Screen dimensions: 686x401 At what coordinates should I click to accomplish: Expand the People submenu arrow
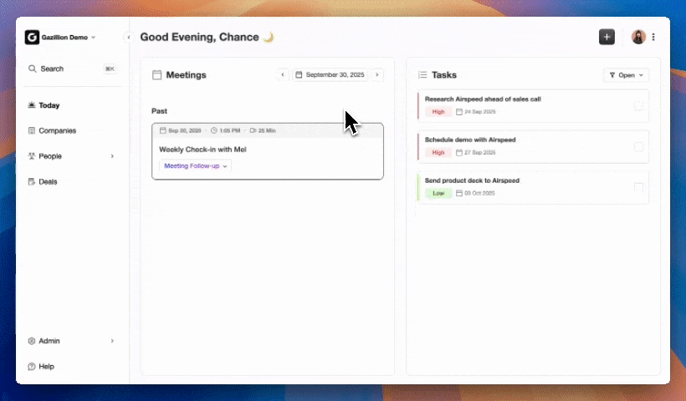(112, 156)
